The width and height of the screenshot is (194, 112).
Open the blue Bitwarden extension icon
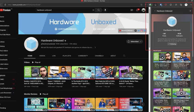pyautogui.click(x=161, y=5)
